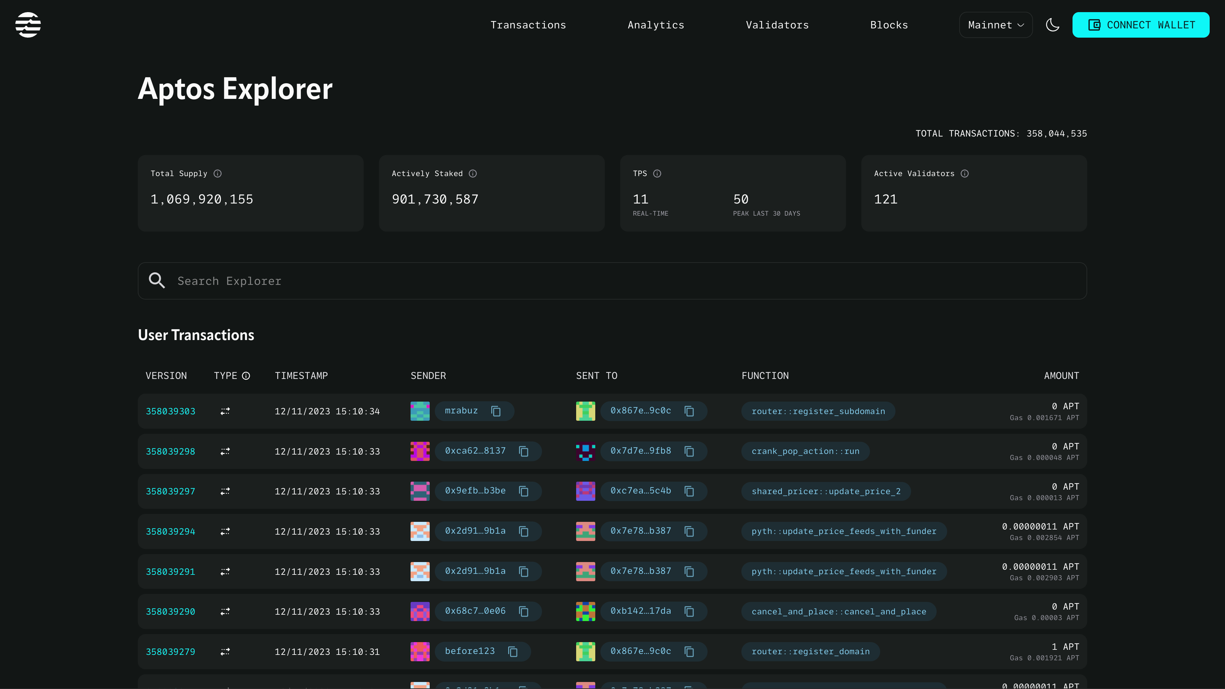Copy the before123 sender address
1225x689 pixels.
tap(512, 651)
